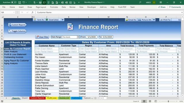The image size is (184, 103).
Task: Open the Formulas ribbon tab
Action: click(54, 7)
